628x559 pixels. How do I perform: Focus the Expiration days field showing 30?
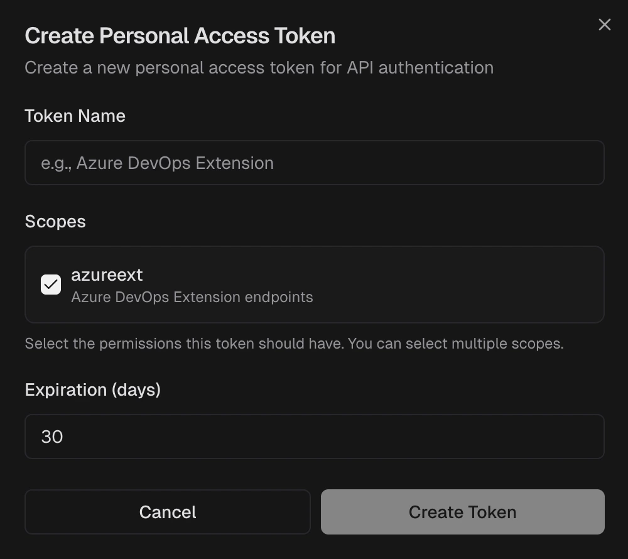pyautogui.click(x=314, y=436)
